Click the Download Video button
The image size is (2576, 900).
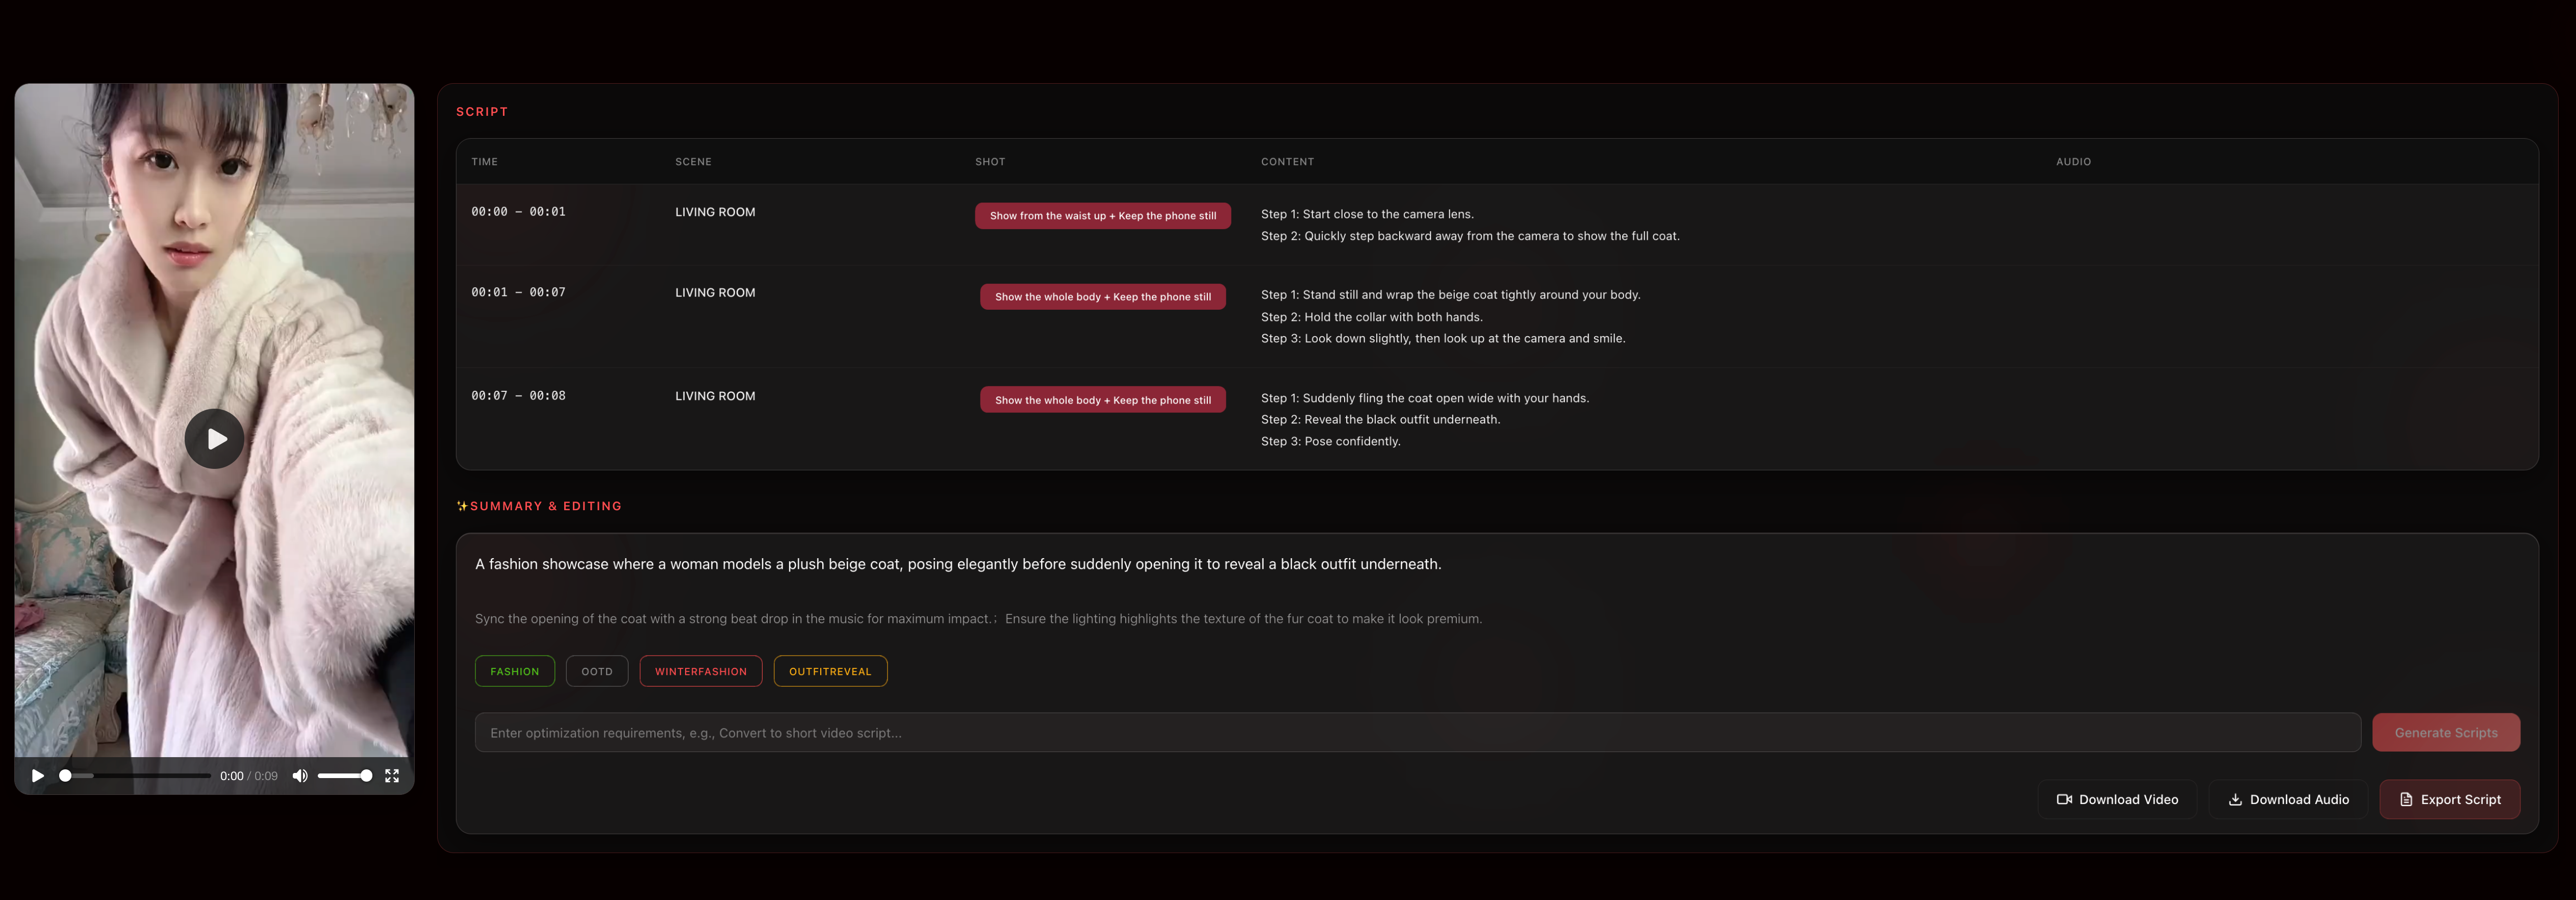pyautogui.click(x=2117, y=799)
